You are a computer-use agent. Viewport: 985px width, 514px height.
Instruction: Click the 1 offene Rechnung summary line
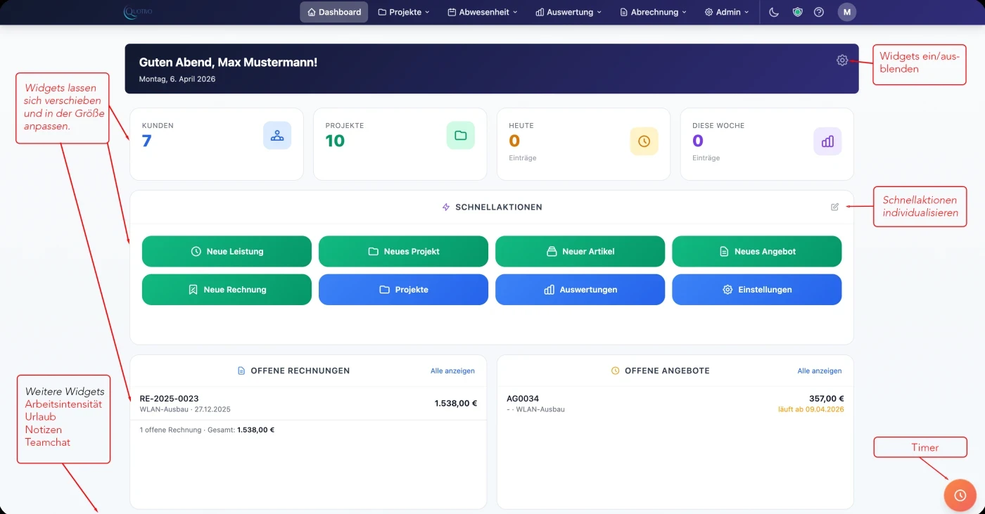click(x=207, y=430)
